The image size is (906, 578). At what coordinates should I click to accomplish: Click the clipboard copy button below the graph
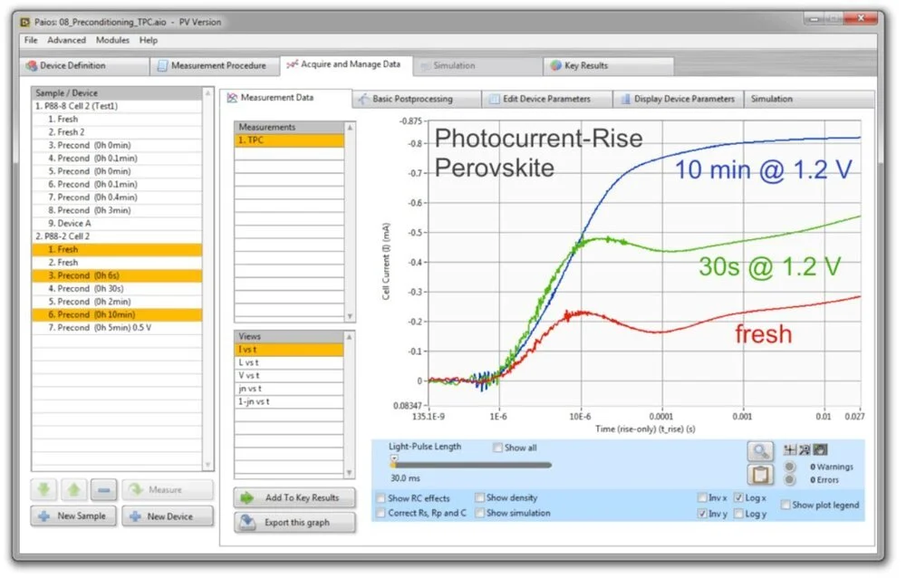[760, 475]
